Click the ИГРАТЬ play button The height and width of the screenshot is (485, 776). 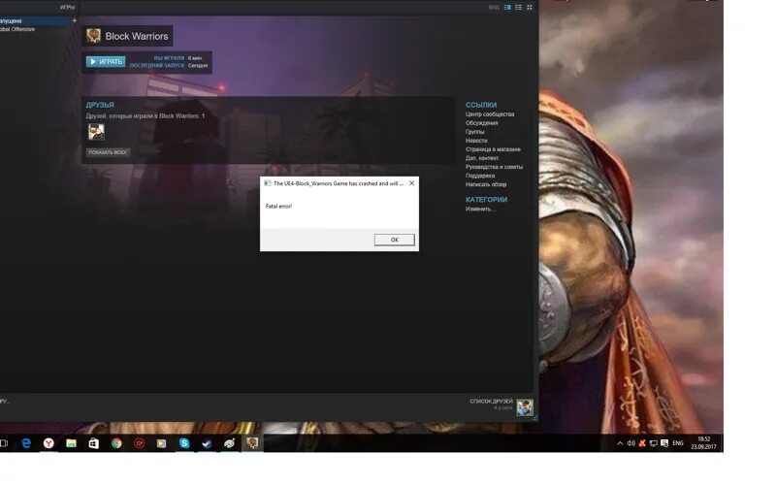coord(106,61)
